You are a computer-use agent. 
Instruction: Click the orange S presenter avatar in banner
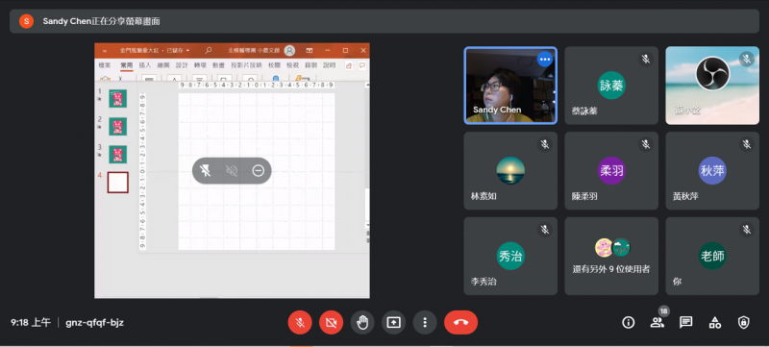[x=26, y=21]
